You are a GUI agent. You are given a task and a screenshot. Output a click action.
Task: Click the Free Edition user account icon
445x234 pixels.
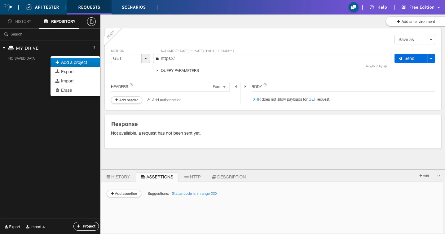(404, 7)
